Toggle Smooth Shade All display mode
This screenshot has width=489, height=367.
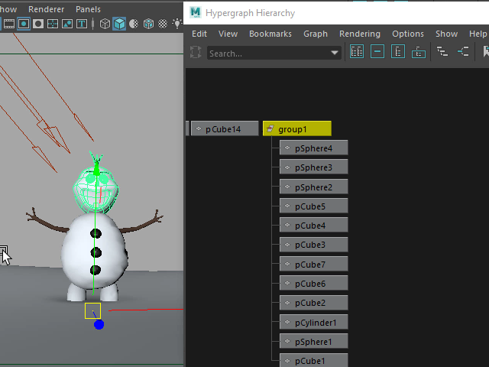[119, 24]
